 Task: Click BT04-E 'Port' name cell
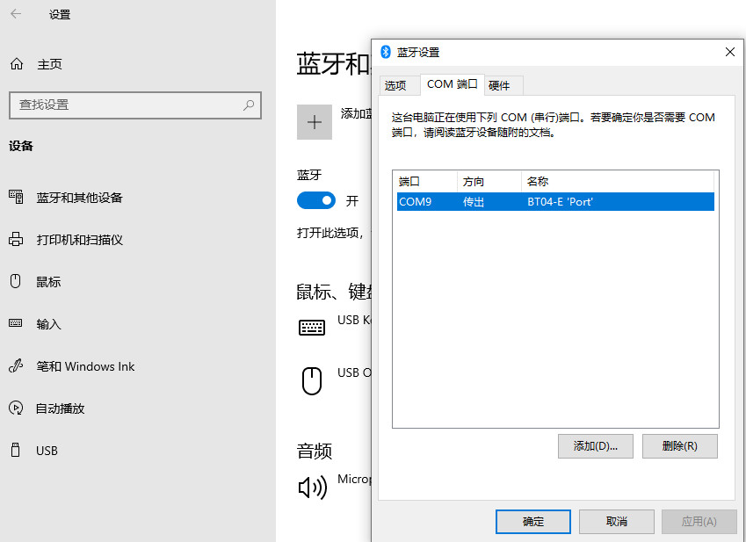(x=560, y=201)
